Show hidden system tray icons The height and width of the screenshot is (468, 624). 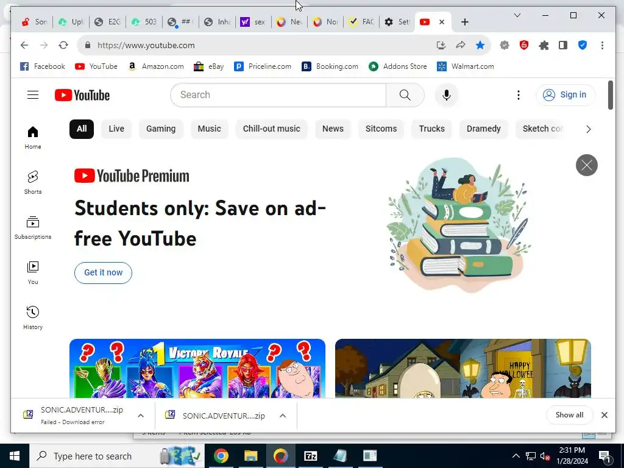click(516, 456)
